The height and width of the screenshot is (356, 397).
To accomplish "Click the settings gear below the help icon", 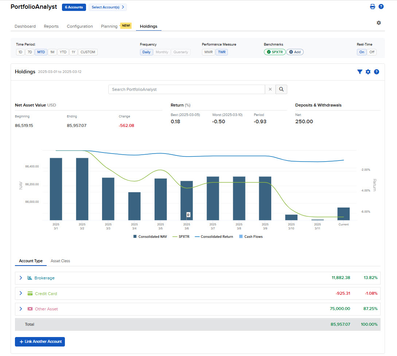I will coord(379,23).
